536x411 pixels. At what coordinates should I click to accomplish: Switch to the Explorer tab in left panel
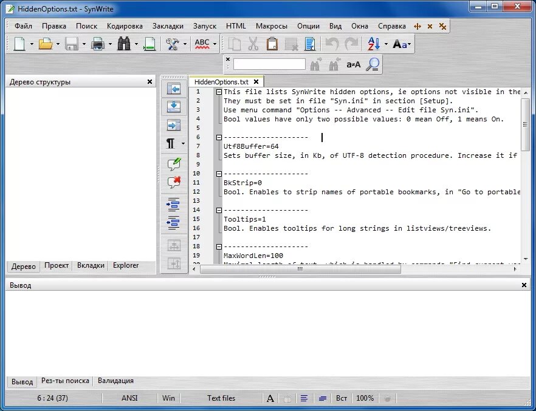[x=125, y=265]
